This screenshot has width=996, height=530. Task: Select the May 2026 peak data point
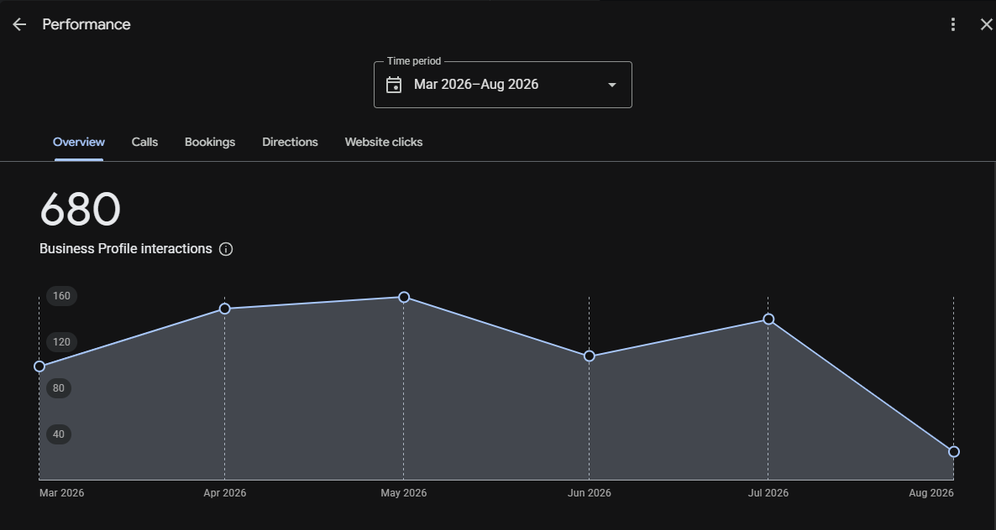pyautogui.click(x=404, y=298)
